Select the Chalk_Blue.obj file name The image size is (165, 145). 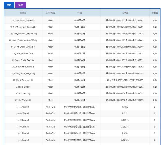point(23,87)
